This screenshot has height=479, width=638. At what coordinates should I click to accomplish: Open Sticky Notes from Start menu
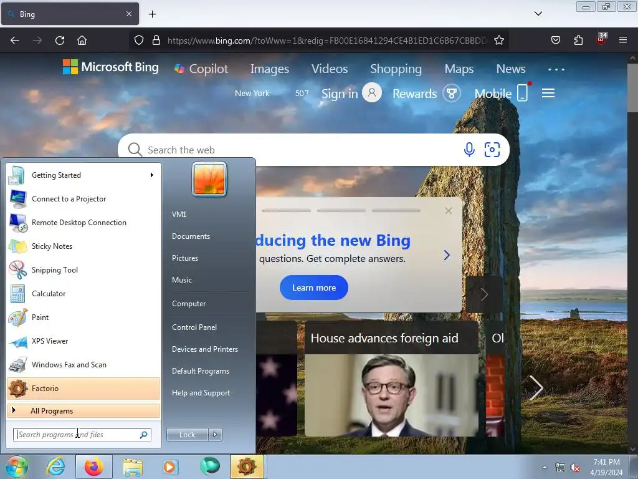pyautogui.click(x=83, y=246)
